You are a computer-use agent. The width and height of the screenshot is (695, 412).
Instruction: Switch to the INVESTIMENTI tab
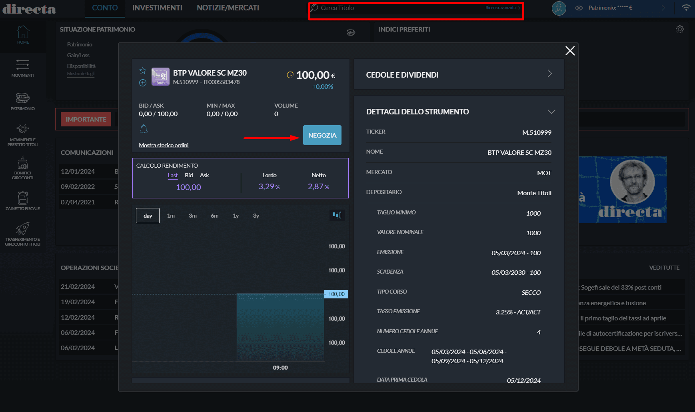157,8
